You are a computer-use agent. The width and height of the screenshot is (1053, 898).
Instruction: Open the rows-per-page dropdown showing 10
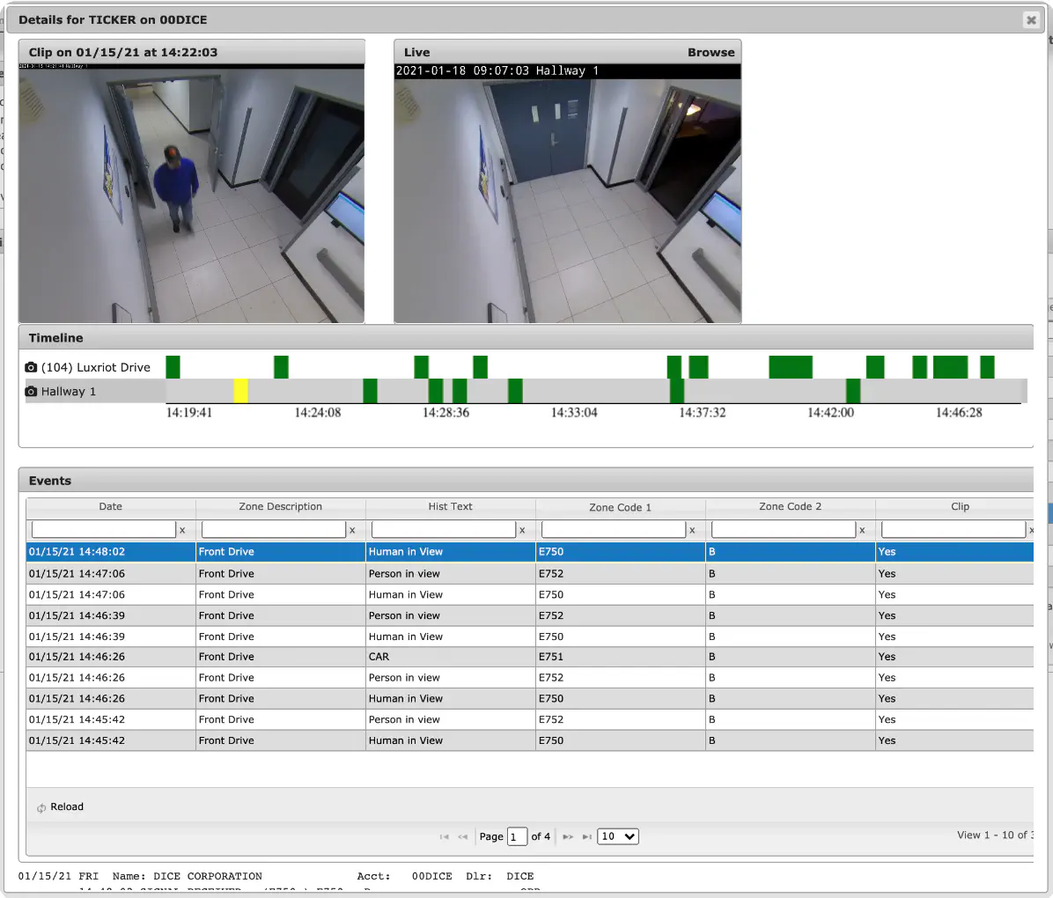tap(618, 837)
